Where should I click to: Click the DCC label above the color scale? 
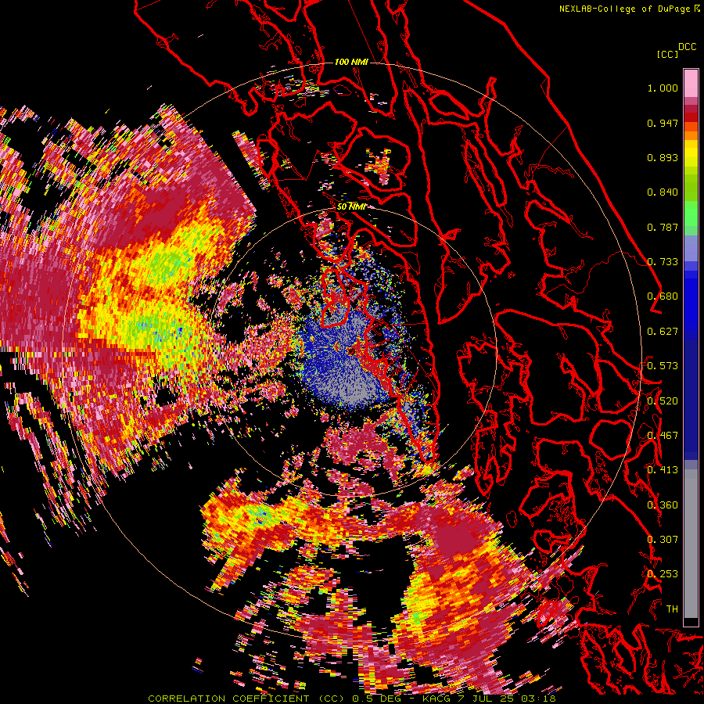point(688,47)
